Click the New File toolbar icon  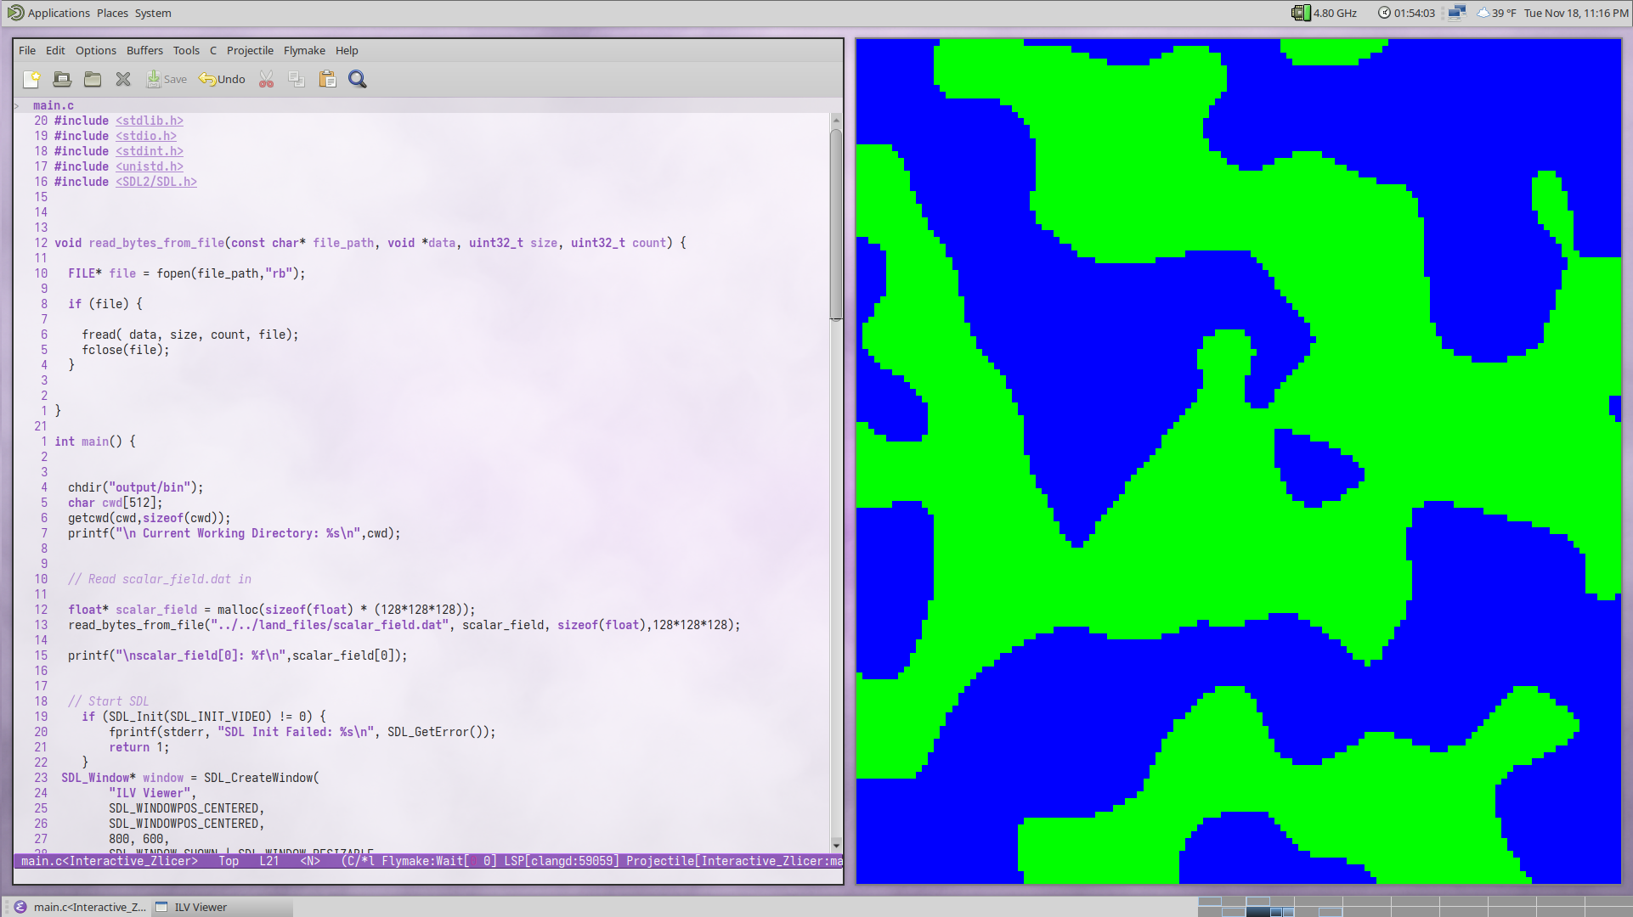pos(31,79)
